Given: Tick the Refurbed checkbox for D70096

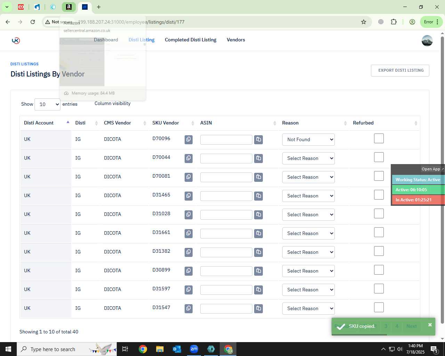Looking at the screenshot, I should [x=379, y=138].
